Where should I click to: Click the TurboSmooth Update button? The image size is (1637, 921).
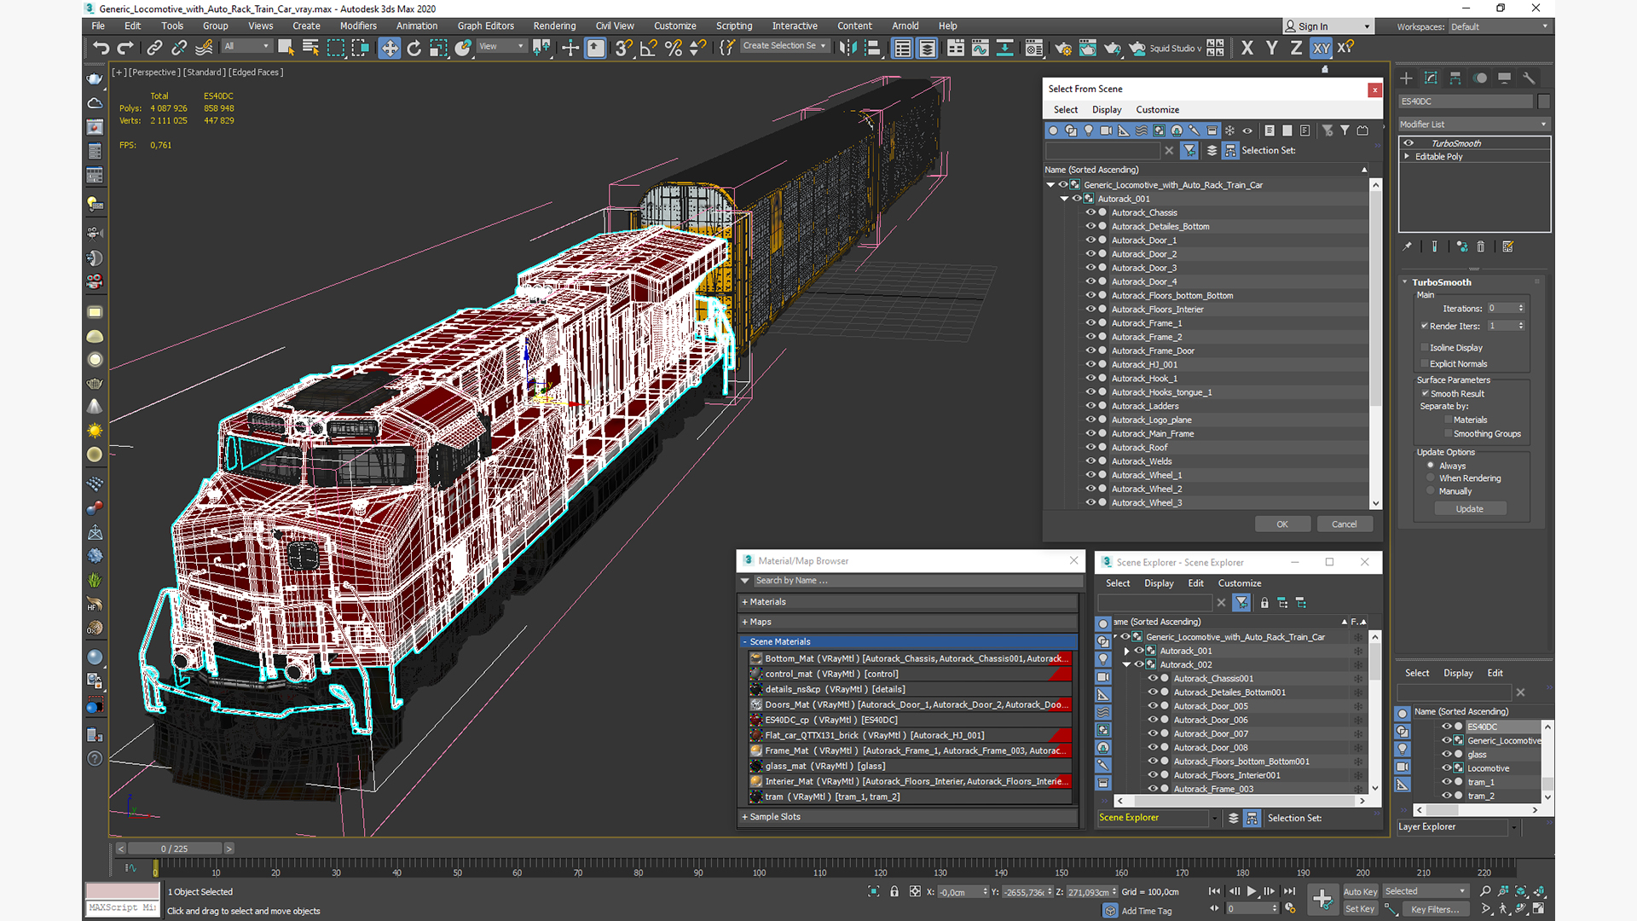pos(1469,509)
